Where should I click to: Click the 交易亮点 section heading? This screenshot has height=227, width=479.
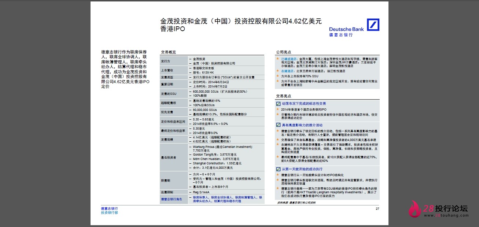[x=283, y=96]
